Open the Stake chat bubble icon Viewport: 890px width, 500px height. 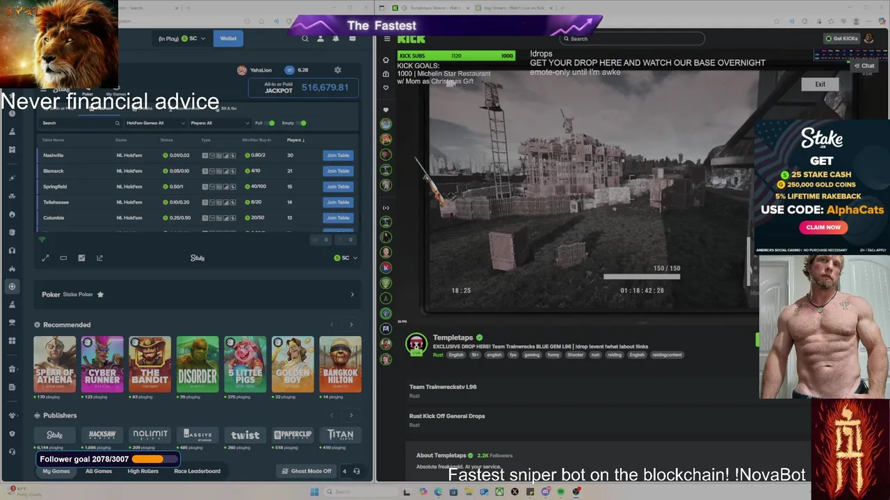pyautogui.click(x=352, y=39)
